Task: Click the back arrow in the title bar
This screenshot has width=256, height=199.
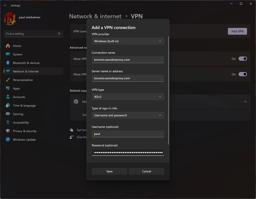Action: (5, 5)
